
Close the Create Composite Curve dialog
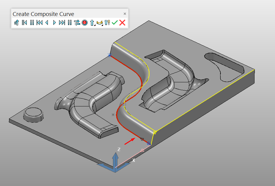[125, 14]
